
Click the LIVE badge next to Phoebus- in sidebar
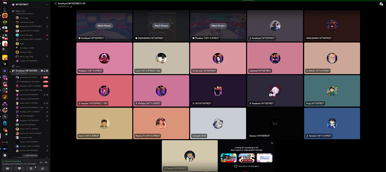[46, 86]
